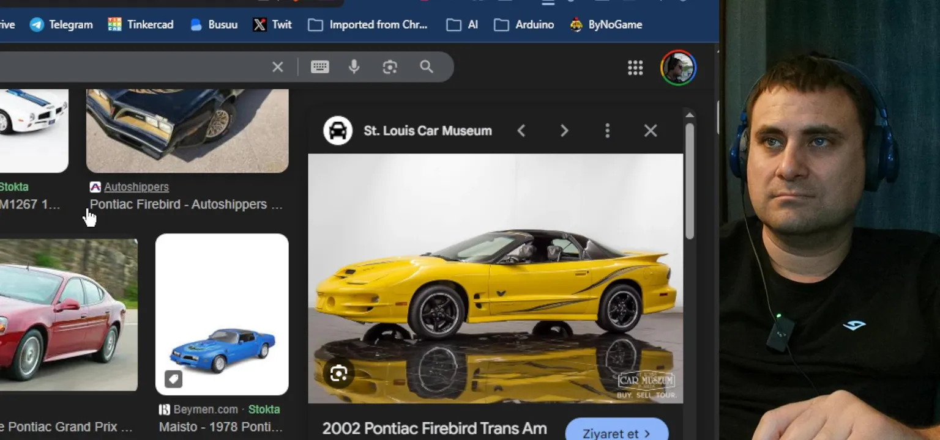Clear the search box with the X icon
Screen dimensions: 940x440
tap(278, 67)
